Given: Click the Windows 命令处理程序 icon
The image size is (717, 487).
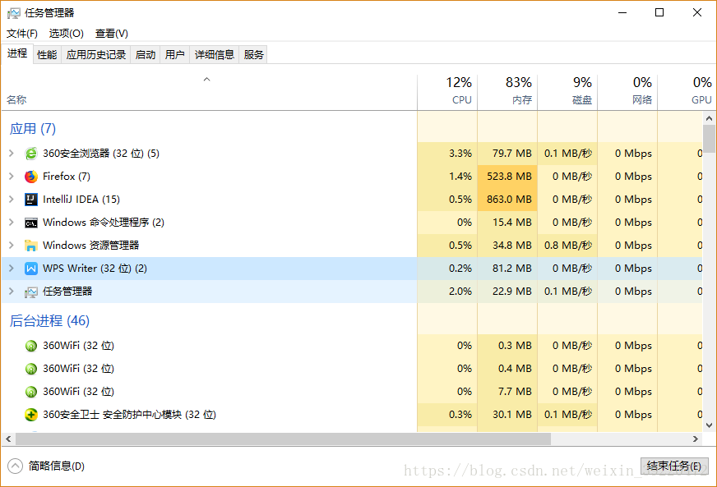Looking at the screenshot, I should point(31,223).
